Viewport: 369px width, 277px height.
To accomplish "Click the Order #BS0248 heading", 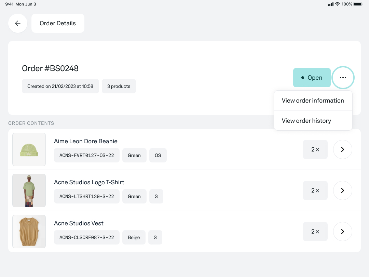I will pos(50,68).
